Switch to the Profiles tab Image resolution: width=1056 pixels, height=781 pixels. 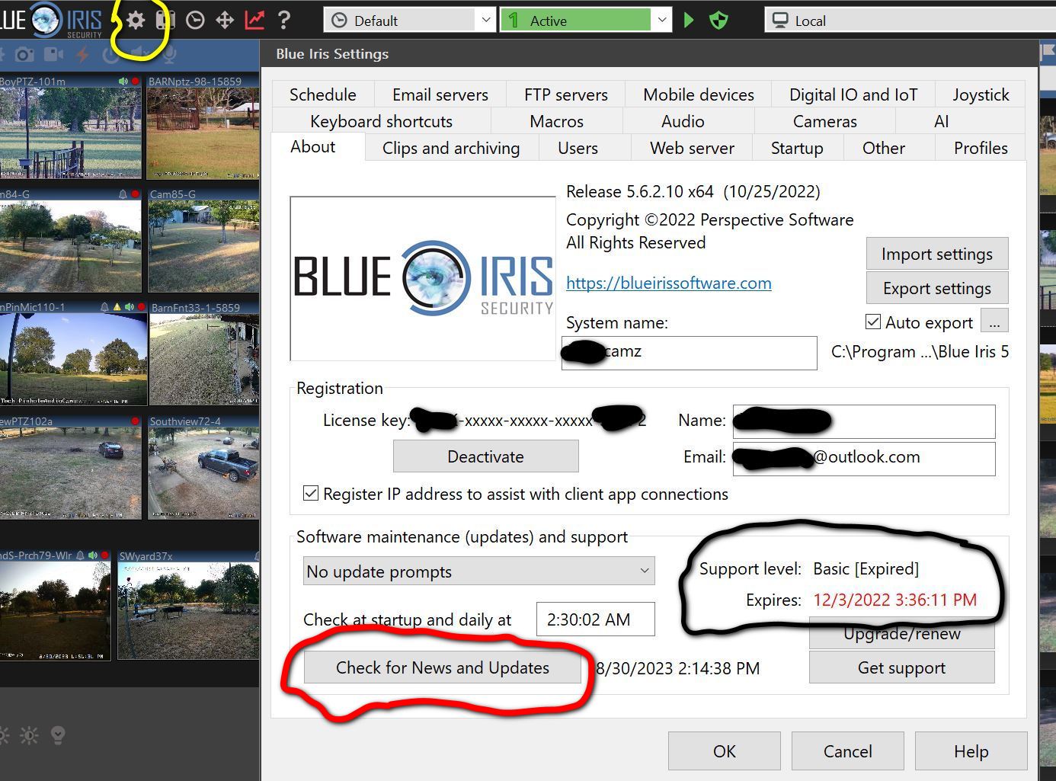tap(981, 148)
